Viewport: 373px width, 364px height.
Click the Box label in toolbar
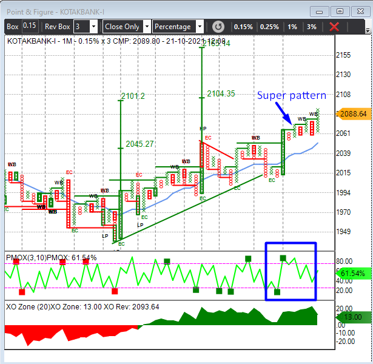13,27
